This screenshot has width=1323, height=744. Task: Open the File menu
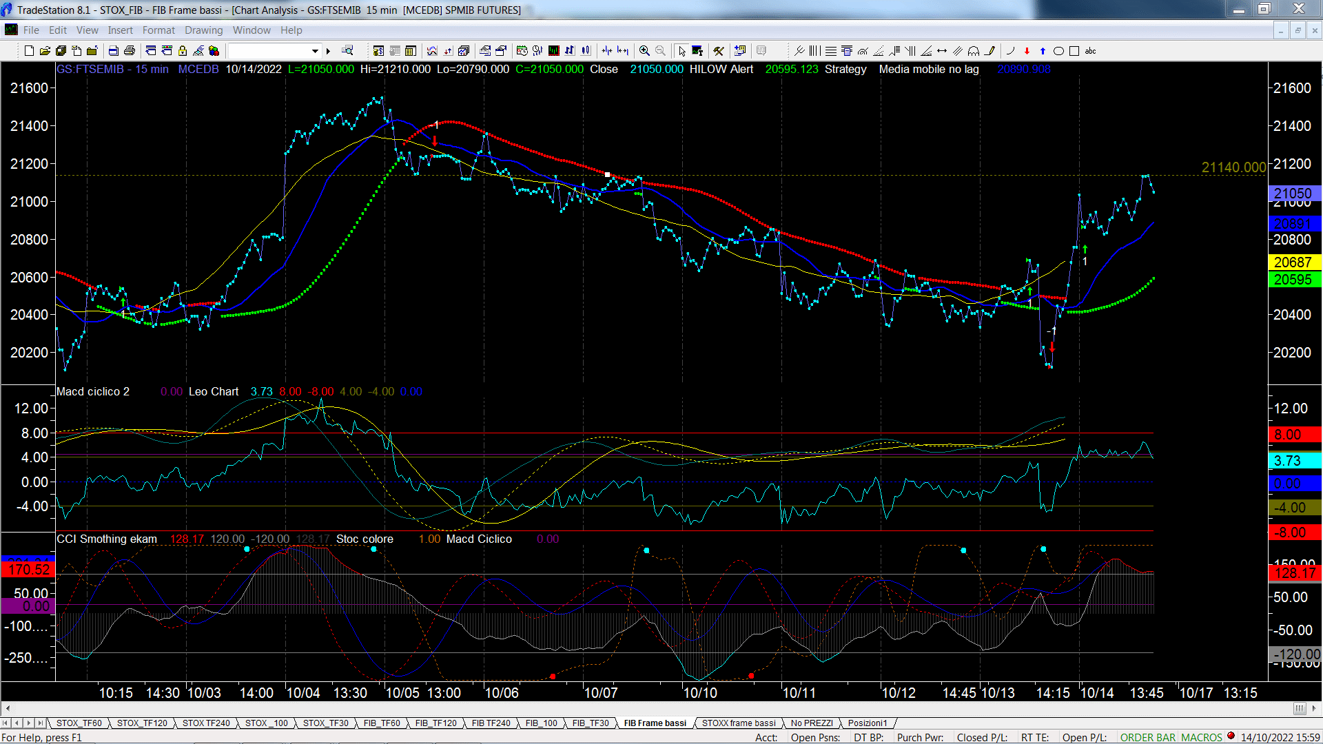(31, 30)
